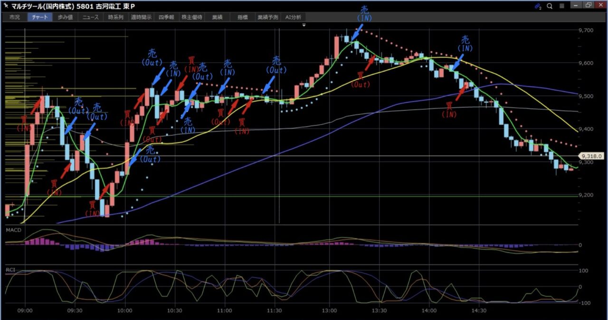Switch to the 市況 tab
Screen dimensions: 608x320
[15, 17]
